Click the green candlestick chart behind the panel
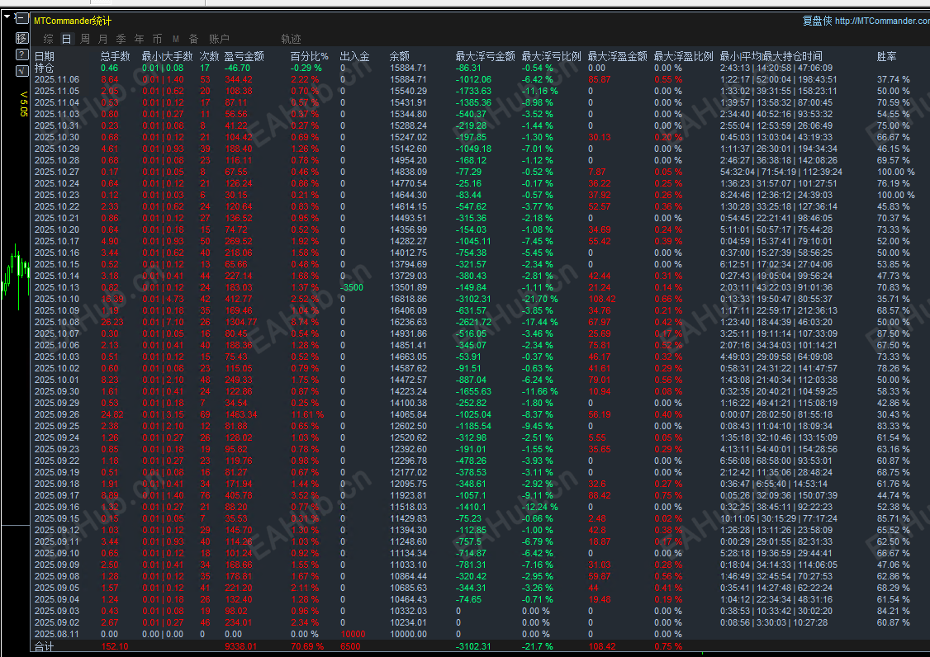Viewport: 930px width, 657px height. pos(16,276)
